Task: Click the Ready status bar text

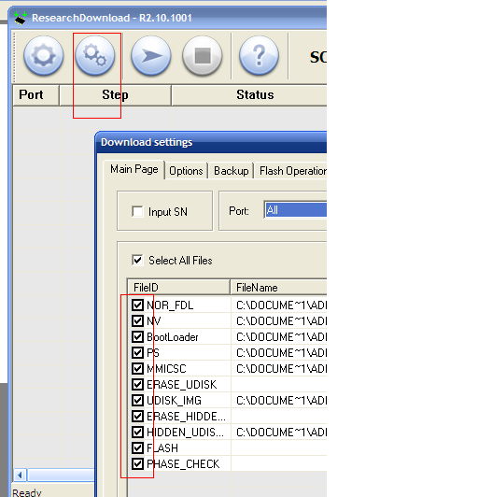Action: tap(27, 492)
